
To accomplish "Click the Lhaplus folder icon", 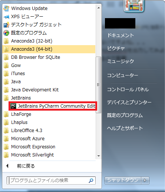I will (6, 122).
